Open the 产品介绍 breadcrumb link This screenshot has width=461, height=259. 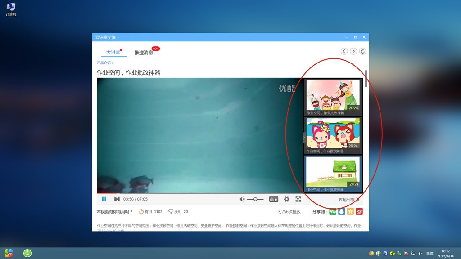click(x=105, y=63)
